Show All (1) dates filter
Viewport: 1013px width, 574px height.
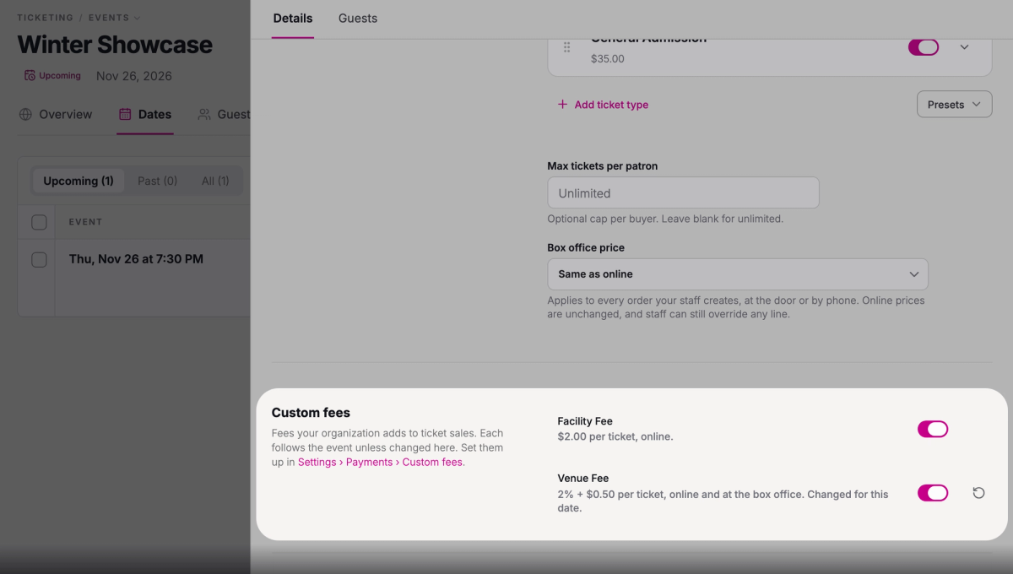215,181
